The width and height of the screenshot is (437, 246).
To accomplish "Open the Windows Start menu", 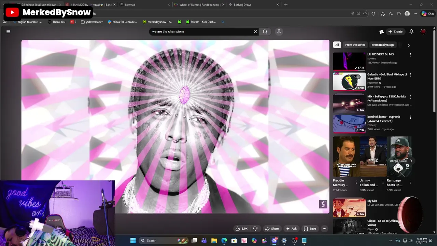I will [x=133, y=241].
